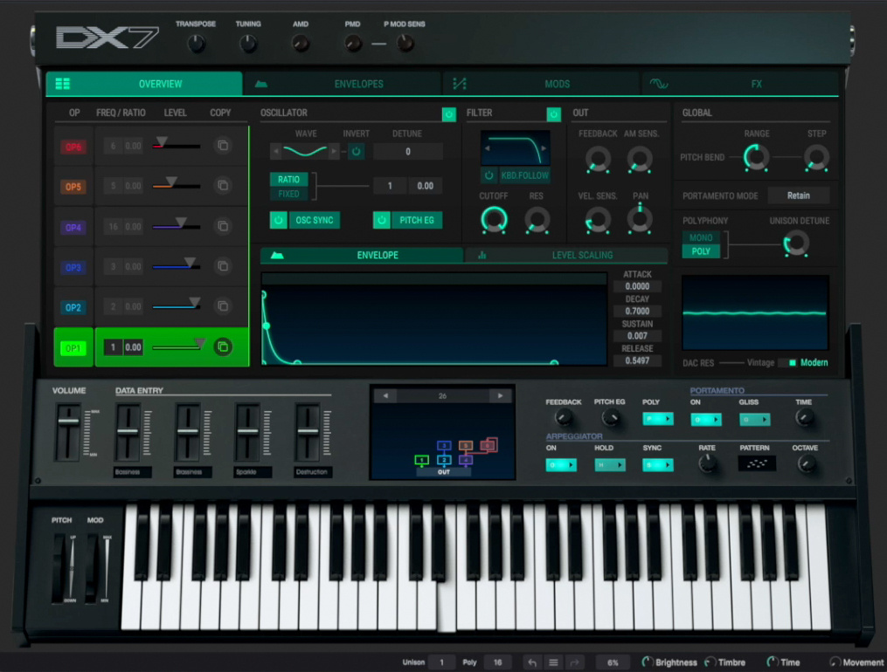Screen dimensions: 887x672
Task: Toggle KBD.FOLLOW in the Filter section
Action: [x=488, y=175]
